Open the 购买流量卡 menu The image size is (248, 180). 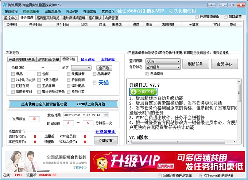coord(31,12)
